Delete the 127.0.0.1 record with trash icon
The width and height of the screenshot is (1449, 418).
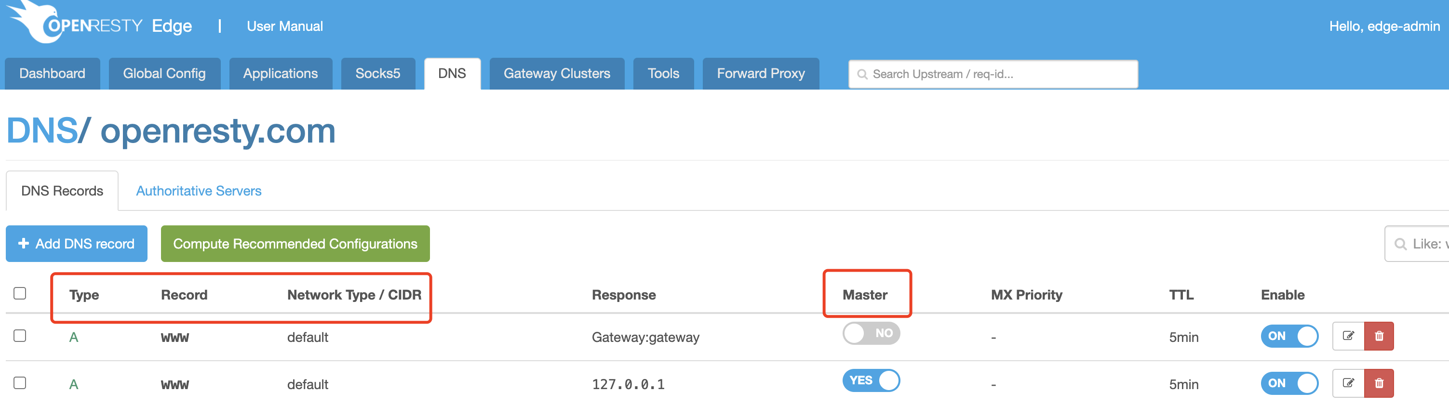point(1379,383)
